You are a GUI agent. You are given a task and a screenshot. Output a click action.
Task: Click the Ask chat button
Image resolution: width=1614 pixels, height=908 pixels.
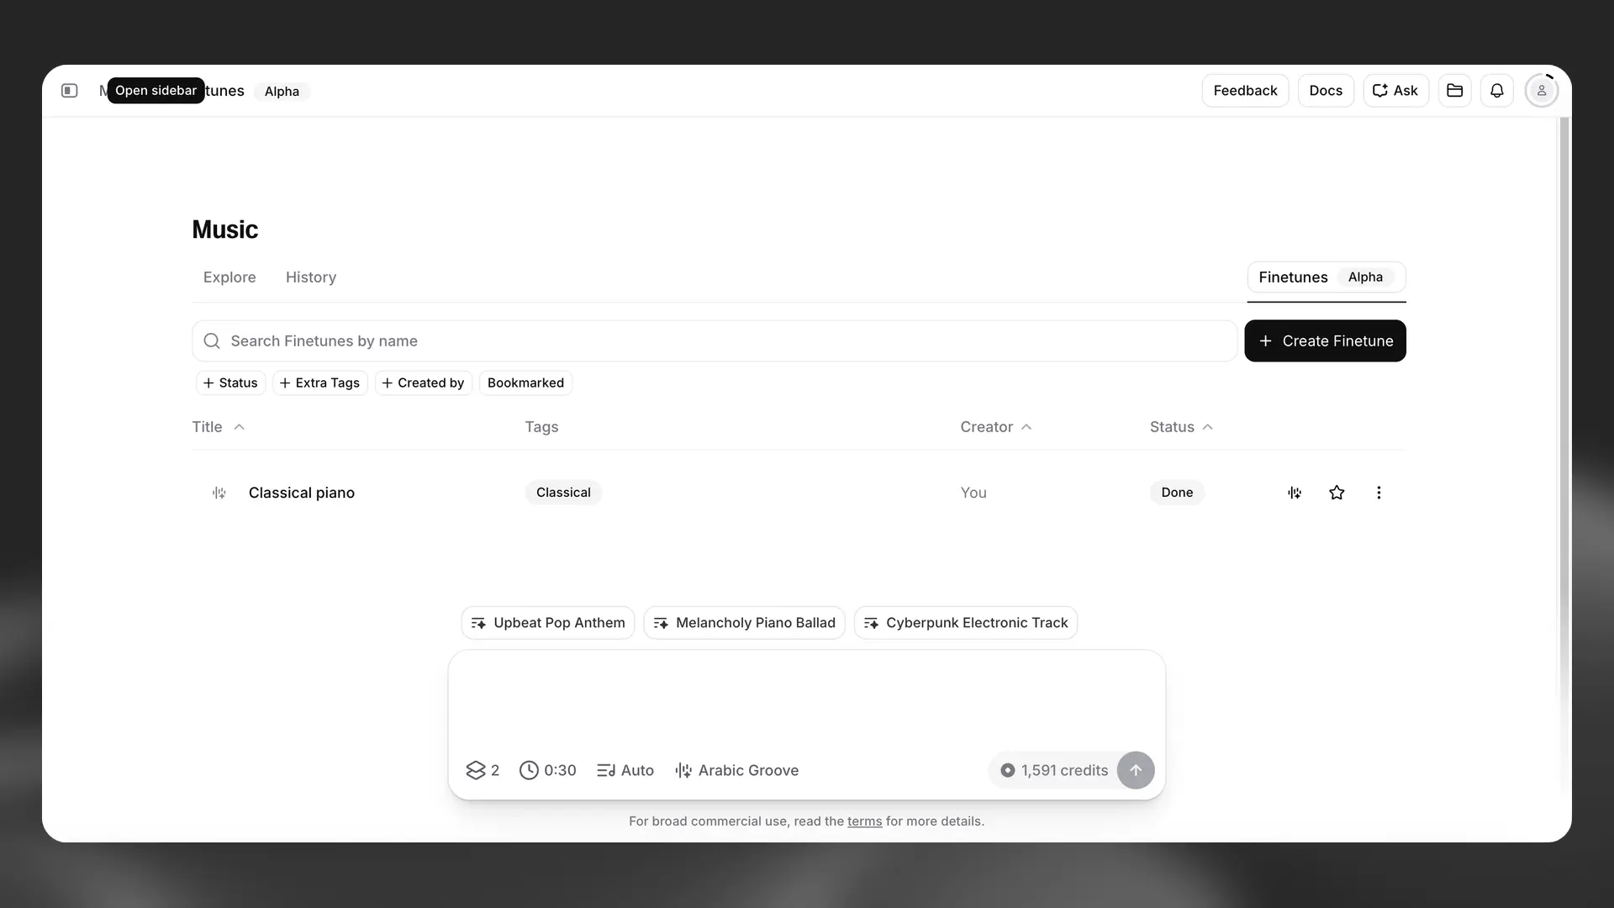click(x=1395, y=91)
